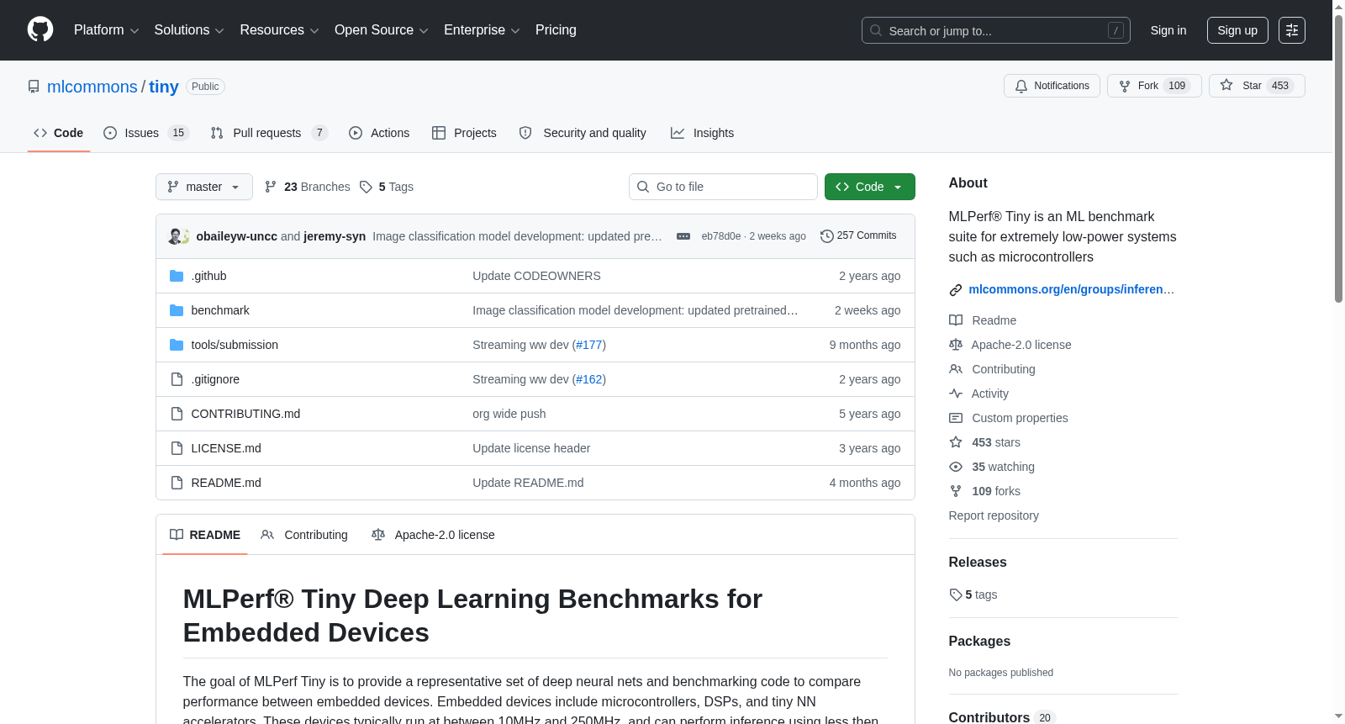
Task: Click the GitHub logo icon
Action: (x=40, y=30)
